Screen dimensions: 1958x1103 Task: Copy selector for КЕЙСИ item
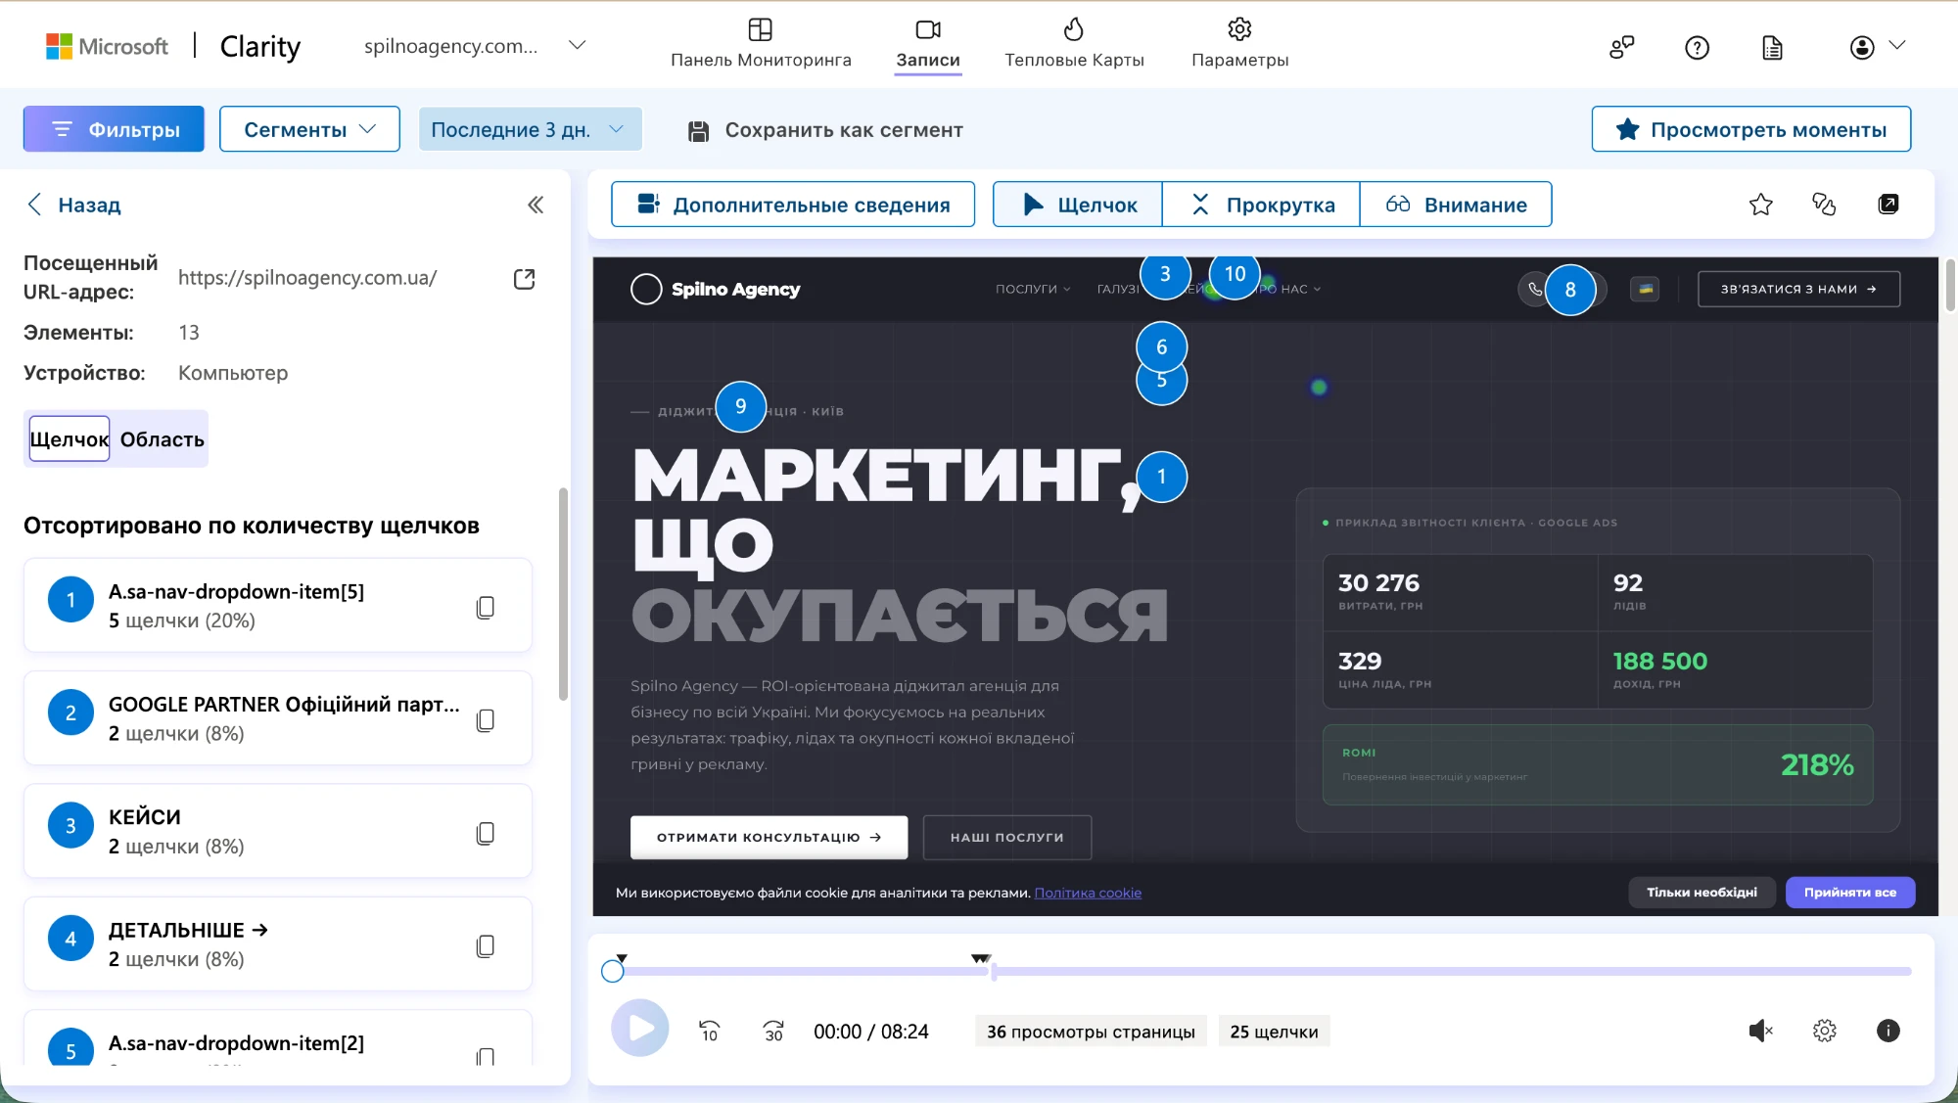486,833
